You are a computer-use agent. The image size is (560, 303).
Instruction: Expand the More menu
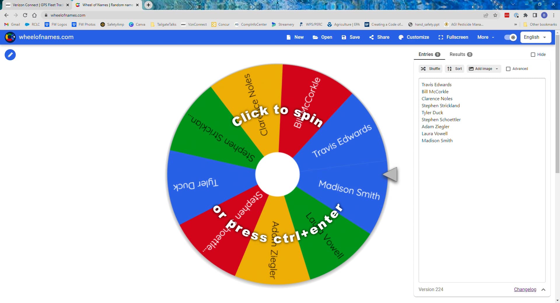coord(485,37)
